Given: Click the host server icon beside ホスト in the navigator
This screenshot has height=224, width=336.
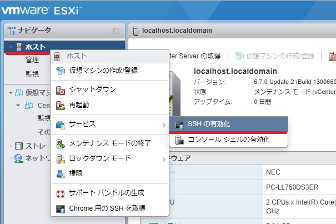Looking at the screenshot, I should (x=19, y=47).
